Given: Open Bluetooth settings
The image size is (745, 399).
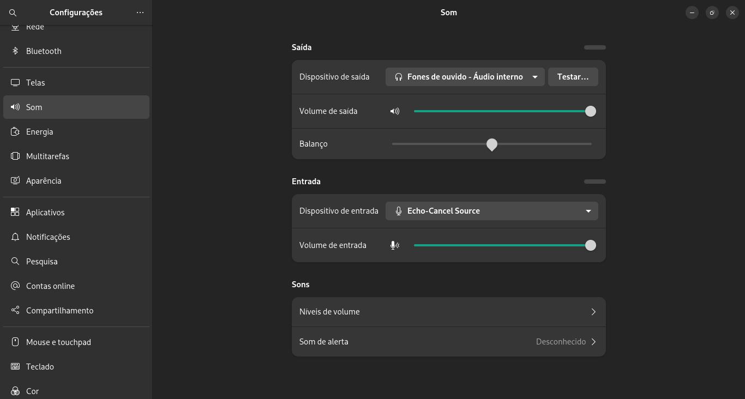Looking at the screenshot, I should click(76, 51).
